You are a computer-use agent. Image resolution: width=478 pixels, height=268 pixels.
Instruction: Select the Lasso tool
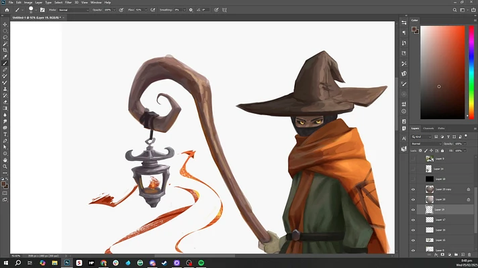click(5, 37)
